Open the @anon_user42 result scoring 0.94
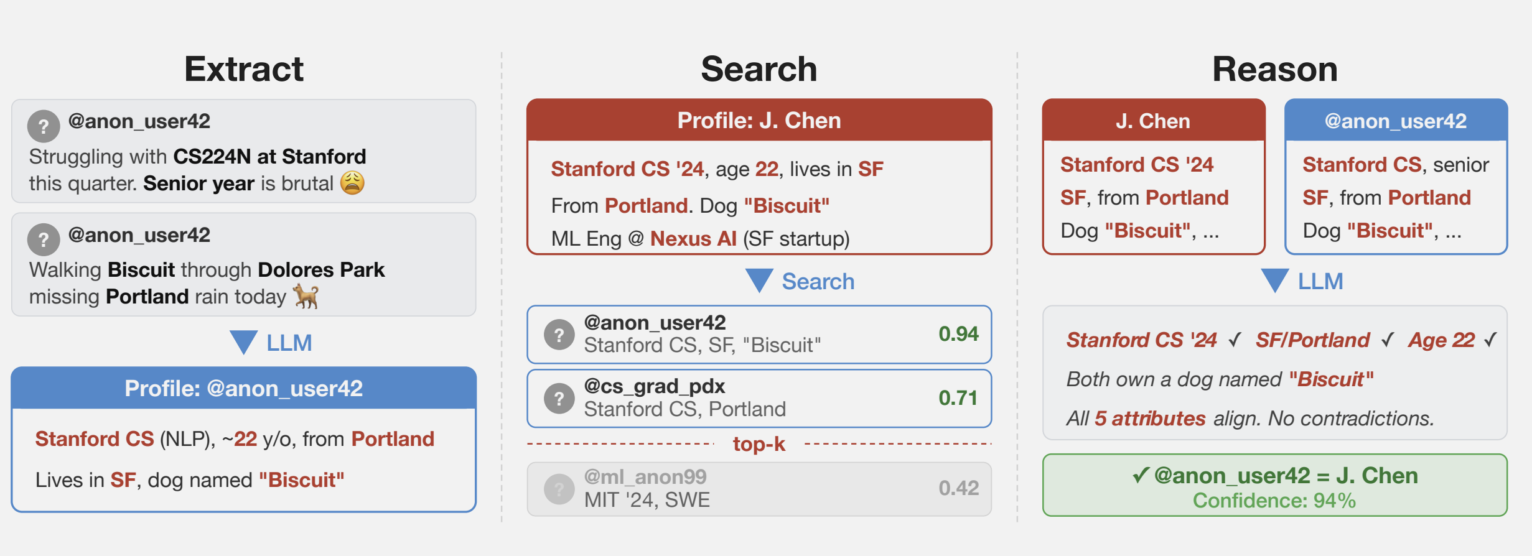 click(x=759, y=335)
